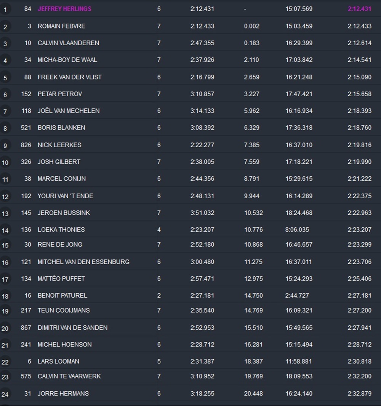Click the position 1 circle badge
381x413 pixels.
5,10
